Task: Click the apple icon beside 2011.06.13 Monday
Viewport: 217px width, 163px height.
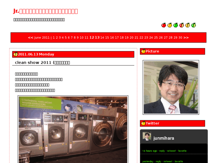Action: 16,54
